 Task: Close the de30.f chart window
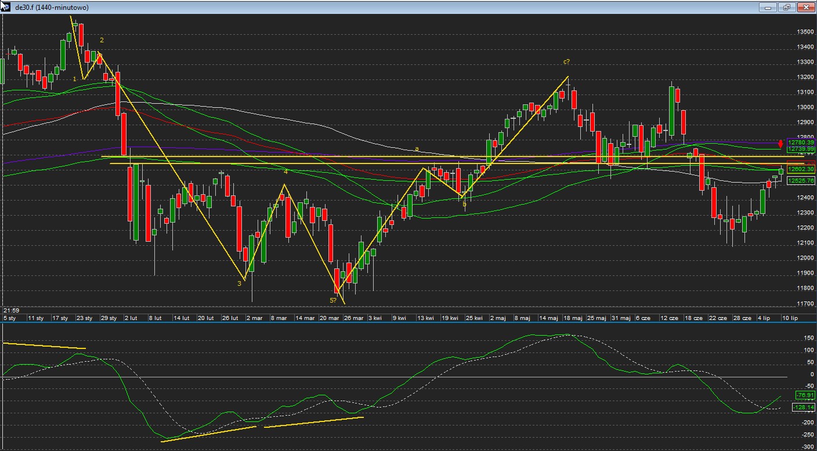tap(806, 8)
